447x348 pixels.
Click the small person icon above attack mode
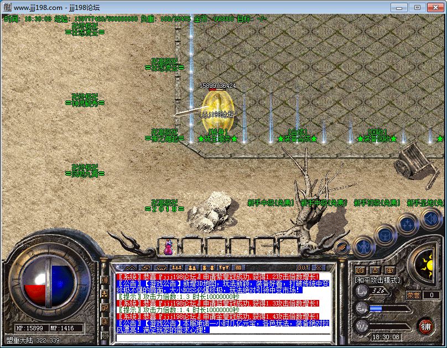pos(375,270)
